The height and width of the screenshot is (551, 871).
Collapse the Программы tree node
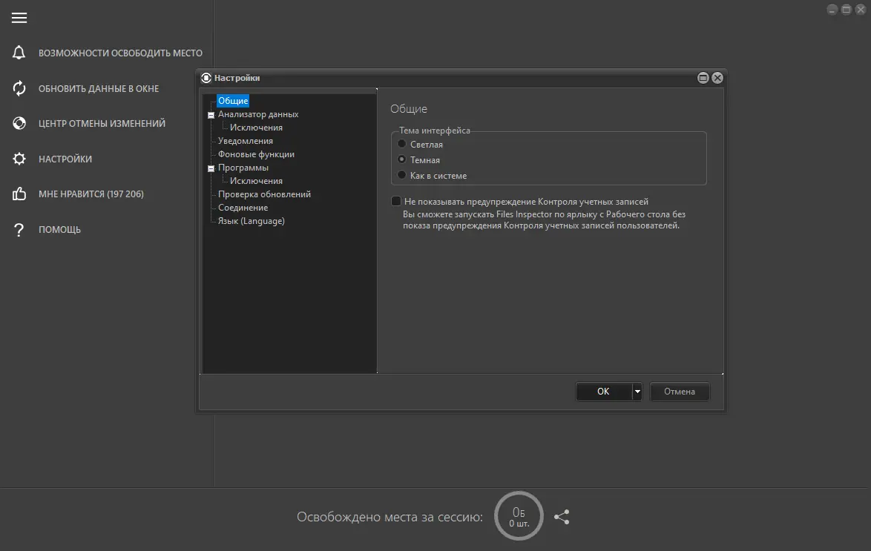pyautogui.click(x=211, y=168)
